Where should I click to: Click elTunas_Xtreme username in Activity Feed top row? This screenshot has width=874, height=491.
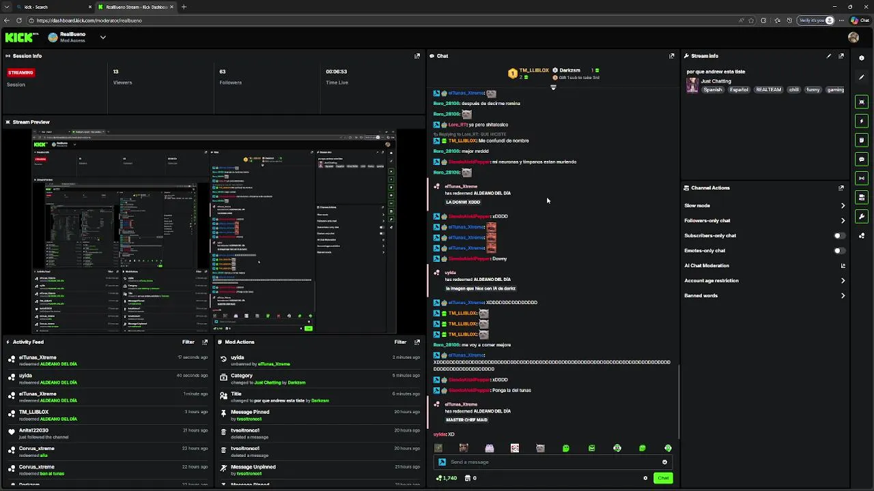point(38,357)
